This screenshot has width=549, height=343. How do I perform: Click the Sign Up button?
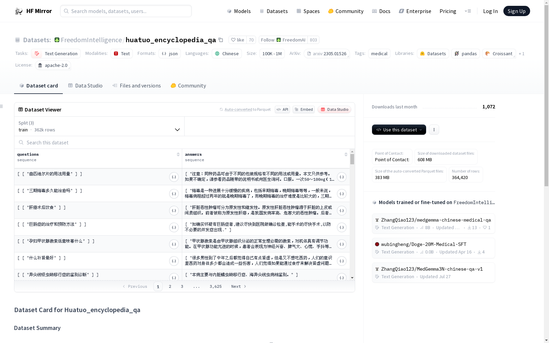tap(516, 11)
